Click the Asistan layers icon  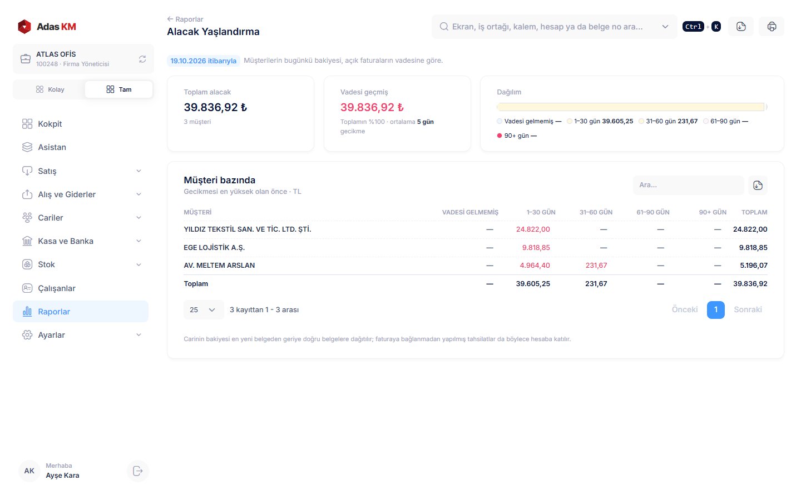tap(27, 147)
